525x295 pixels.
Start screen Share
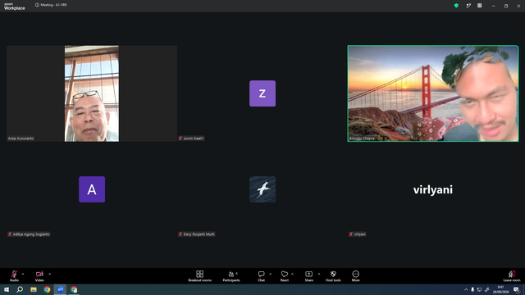coord(308,276)
